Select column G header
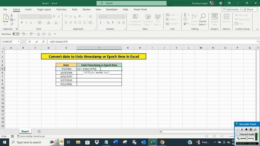This screenshot has height=146, width=260. click(128, 48)
